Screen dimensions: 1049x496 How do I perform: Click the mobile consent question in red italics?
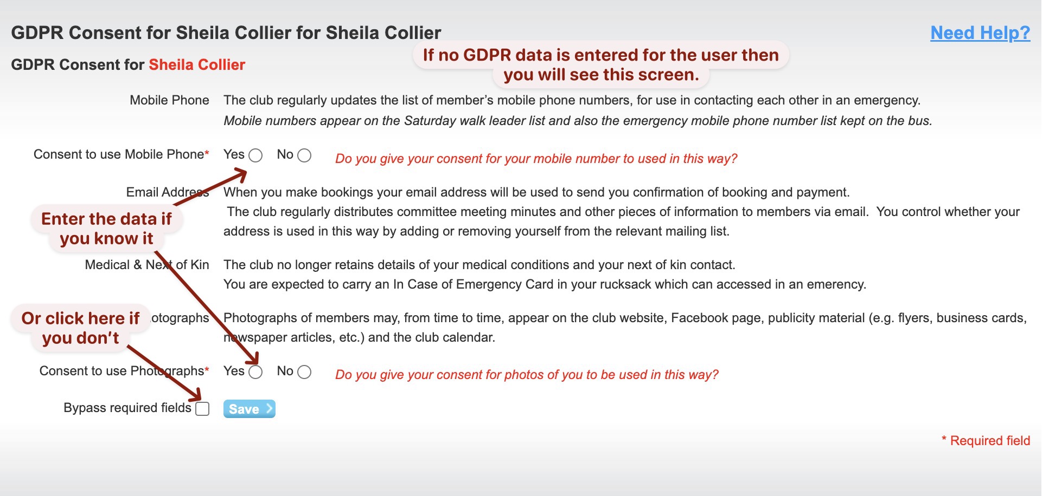pyautogui.click(x=536, y=159)
